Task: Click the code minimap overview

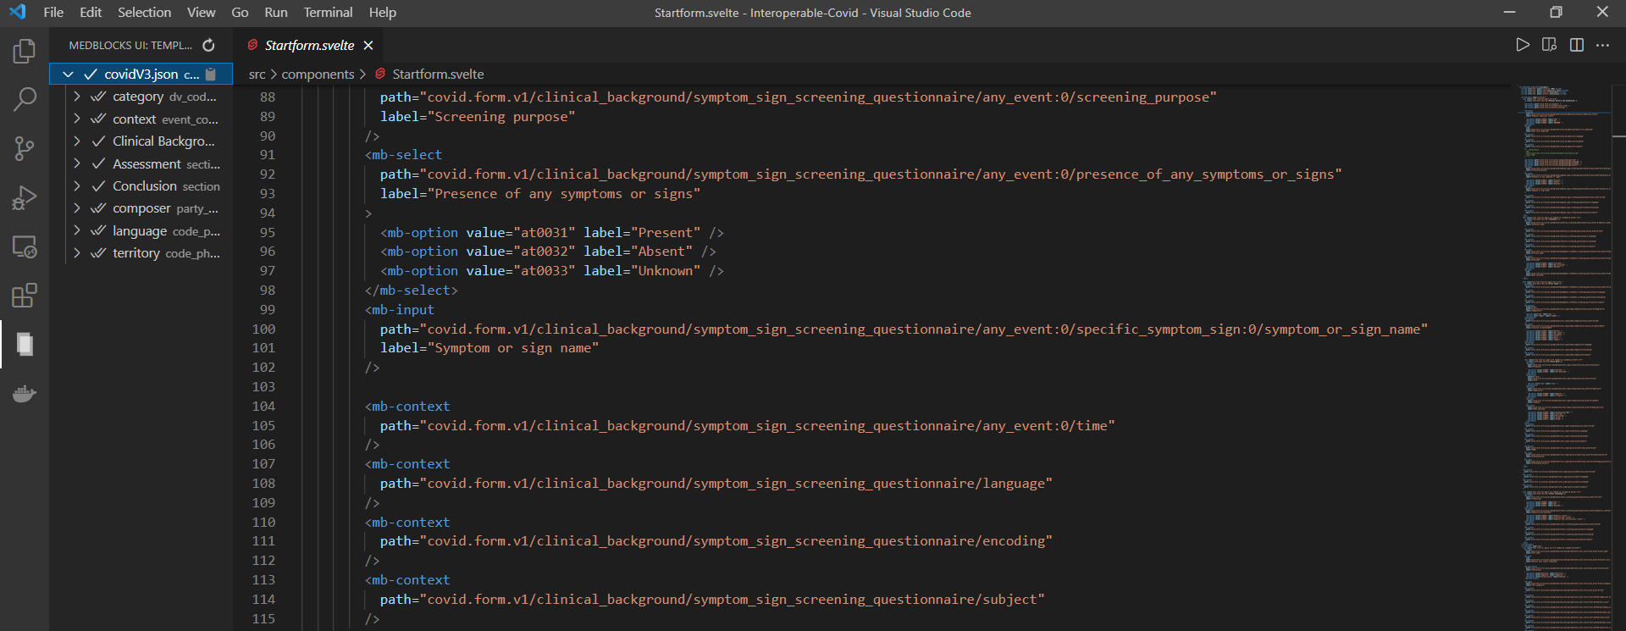Action: coord(1565,357)
